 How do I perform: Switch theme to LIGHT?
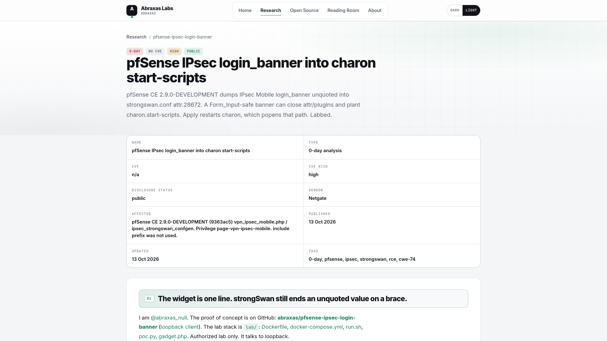pos(471,10)
